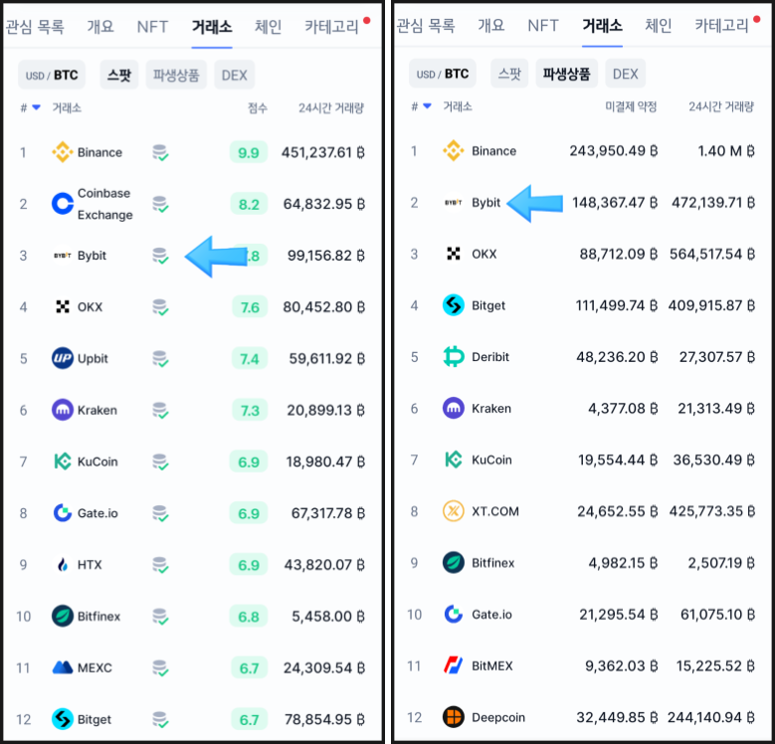Click open interest 148,367.47 ₿ for Bybit

point(615,203)
